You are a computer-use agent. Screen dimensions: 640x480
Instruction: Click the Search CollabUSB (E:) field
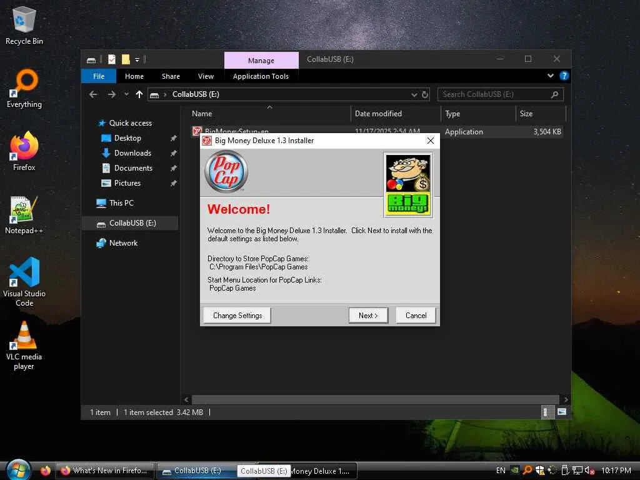501,95
